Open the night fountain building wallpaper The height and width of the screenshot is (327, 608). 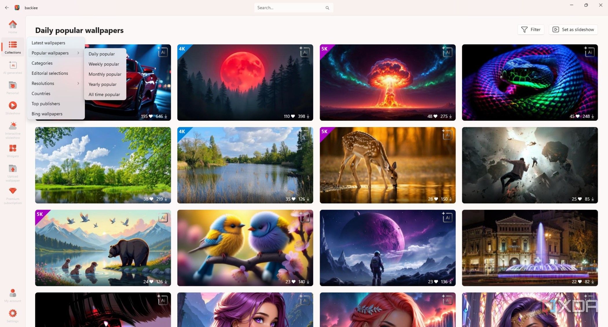coord(530,248)
